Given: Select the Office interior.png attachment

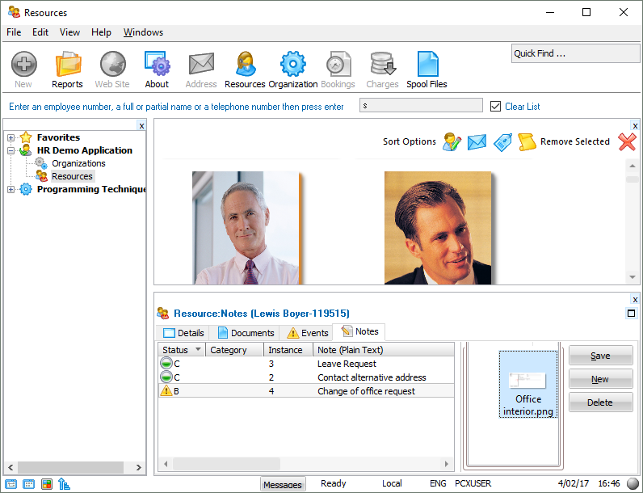Looking at the screenshot, I should pyautogui.click(x=528, y=385).
